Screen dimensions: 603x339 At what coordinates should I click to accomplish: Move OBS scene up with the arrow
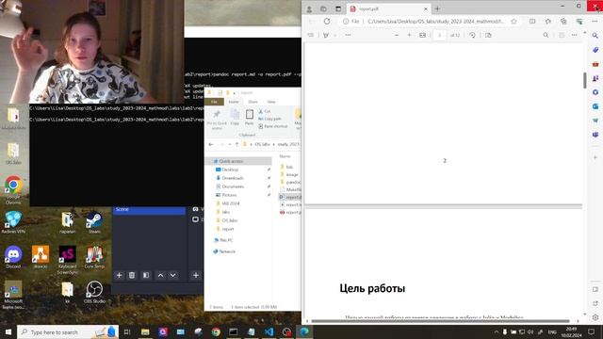pos(160,275)
